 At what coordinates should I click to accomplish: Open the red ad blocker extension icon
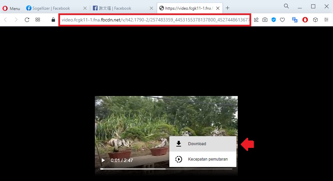pyautogui.click(x=305, y=20)
